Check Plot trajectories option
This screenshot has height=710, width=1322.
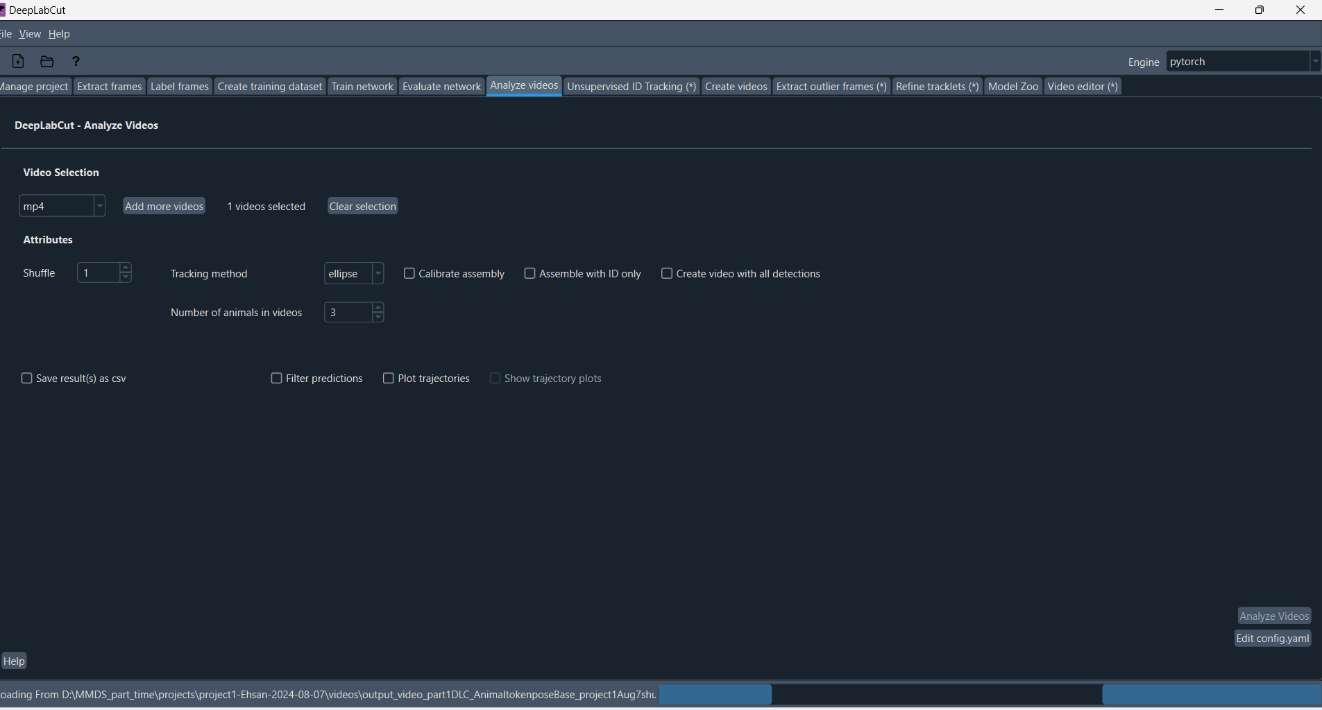[x=389, y=378]
